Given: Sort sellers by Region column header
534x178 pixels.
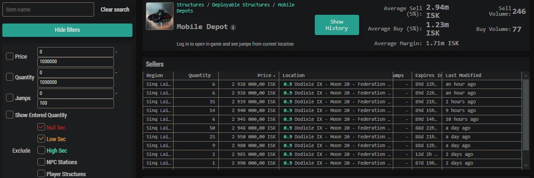Looking at the screenshot, I should 158,76.
